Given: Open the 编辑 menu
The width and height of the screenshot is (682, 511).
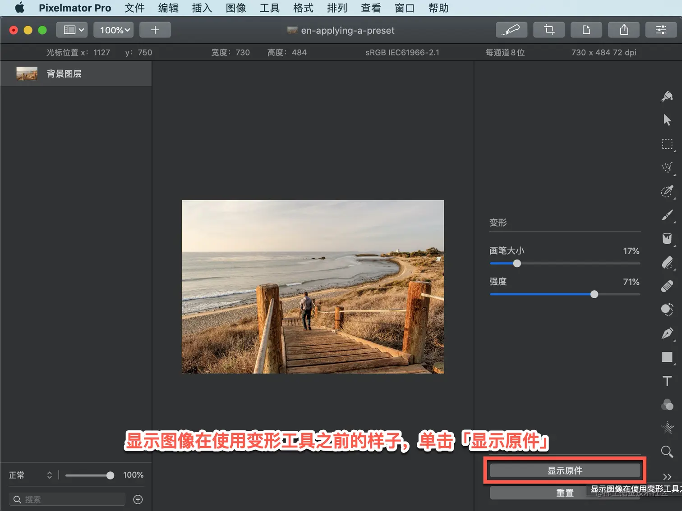Looking at the screenshot, I should tap(168, 8).
